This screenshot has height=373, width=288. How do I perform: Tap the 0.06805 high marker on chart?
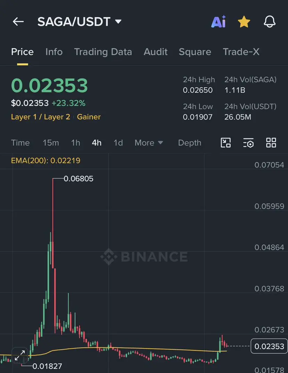(x=78, y=179)
